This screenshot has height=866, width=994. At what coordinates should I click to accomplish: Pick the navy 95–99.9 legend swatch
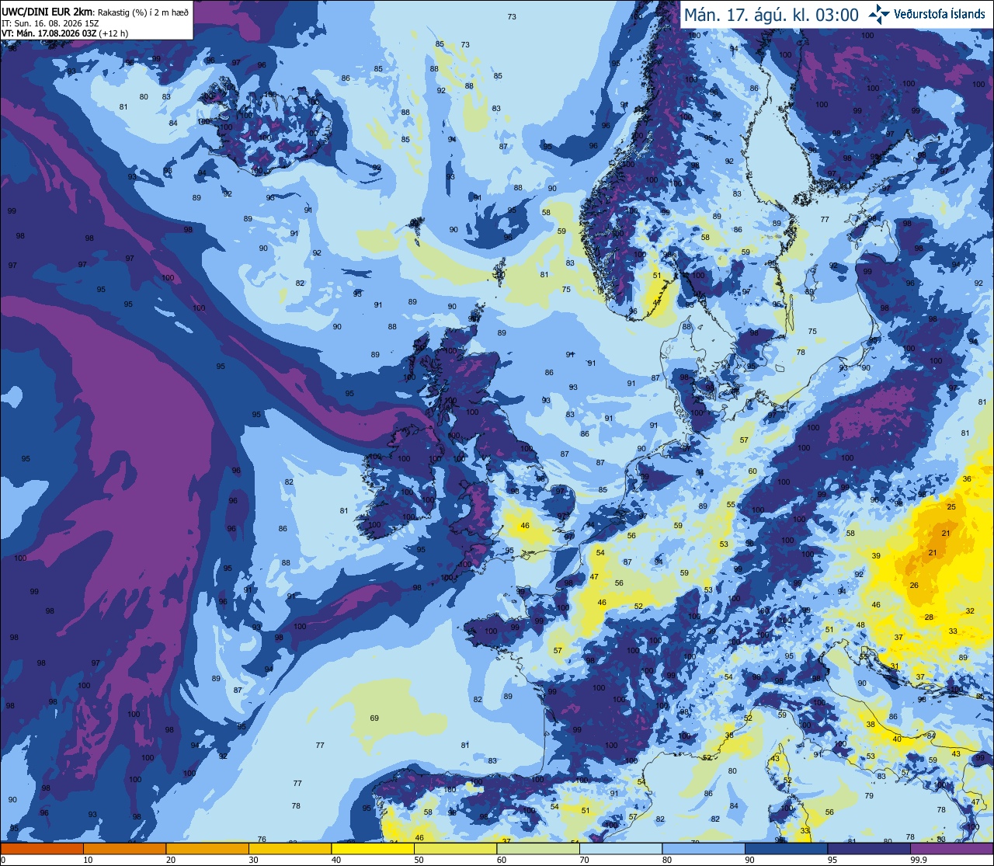(x=869, y=848)
